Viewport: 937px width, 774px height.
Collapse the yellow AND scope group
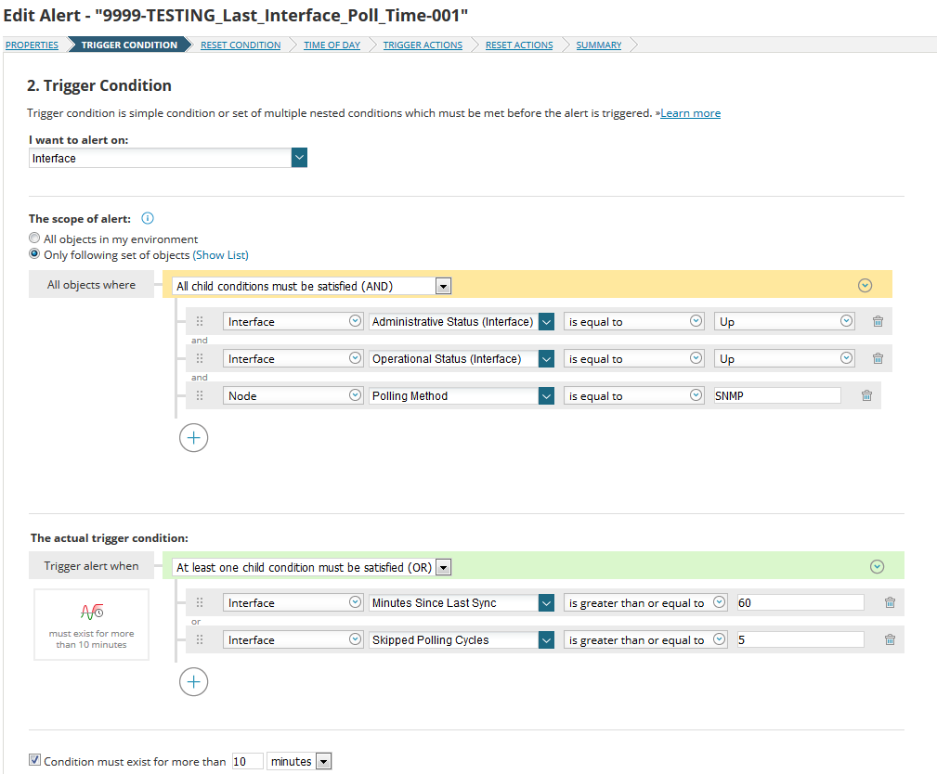(865, 286)
